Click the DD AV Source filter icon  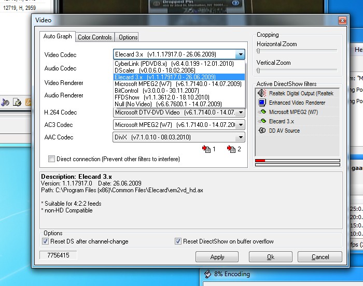coord(262,130)
